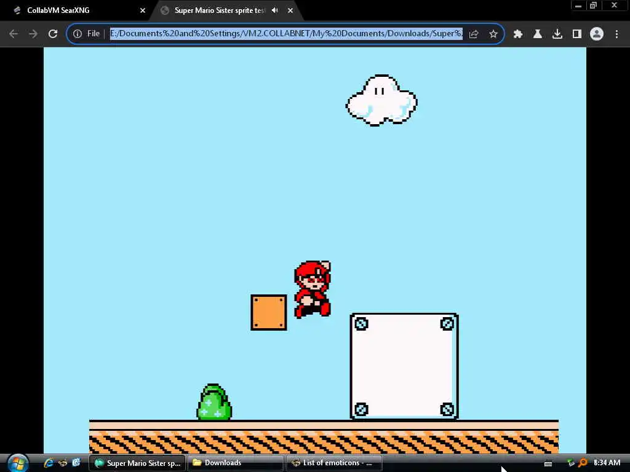Show the browser downloads list
This screenshot has height=472, width=630.
(557, 34)
